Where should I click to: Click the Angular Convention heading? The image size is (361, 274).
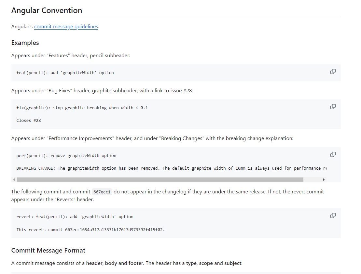47,11
